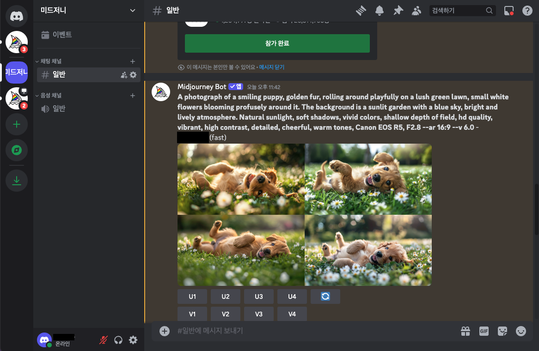Create variation with V4 button
This screenshot has width=539, height=351.
click(x=292, y=314)
